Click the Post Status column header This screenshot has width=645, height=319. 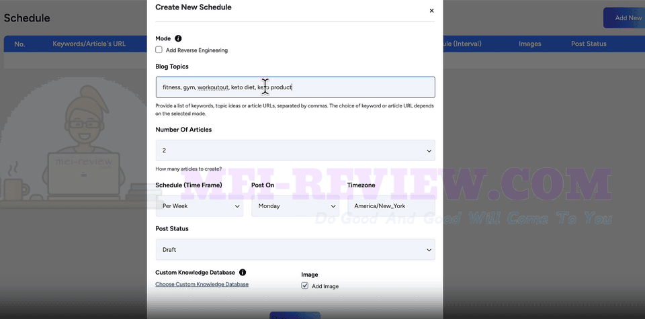tap(589, 44)
